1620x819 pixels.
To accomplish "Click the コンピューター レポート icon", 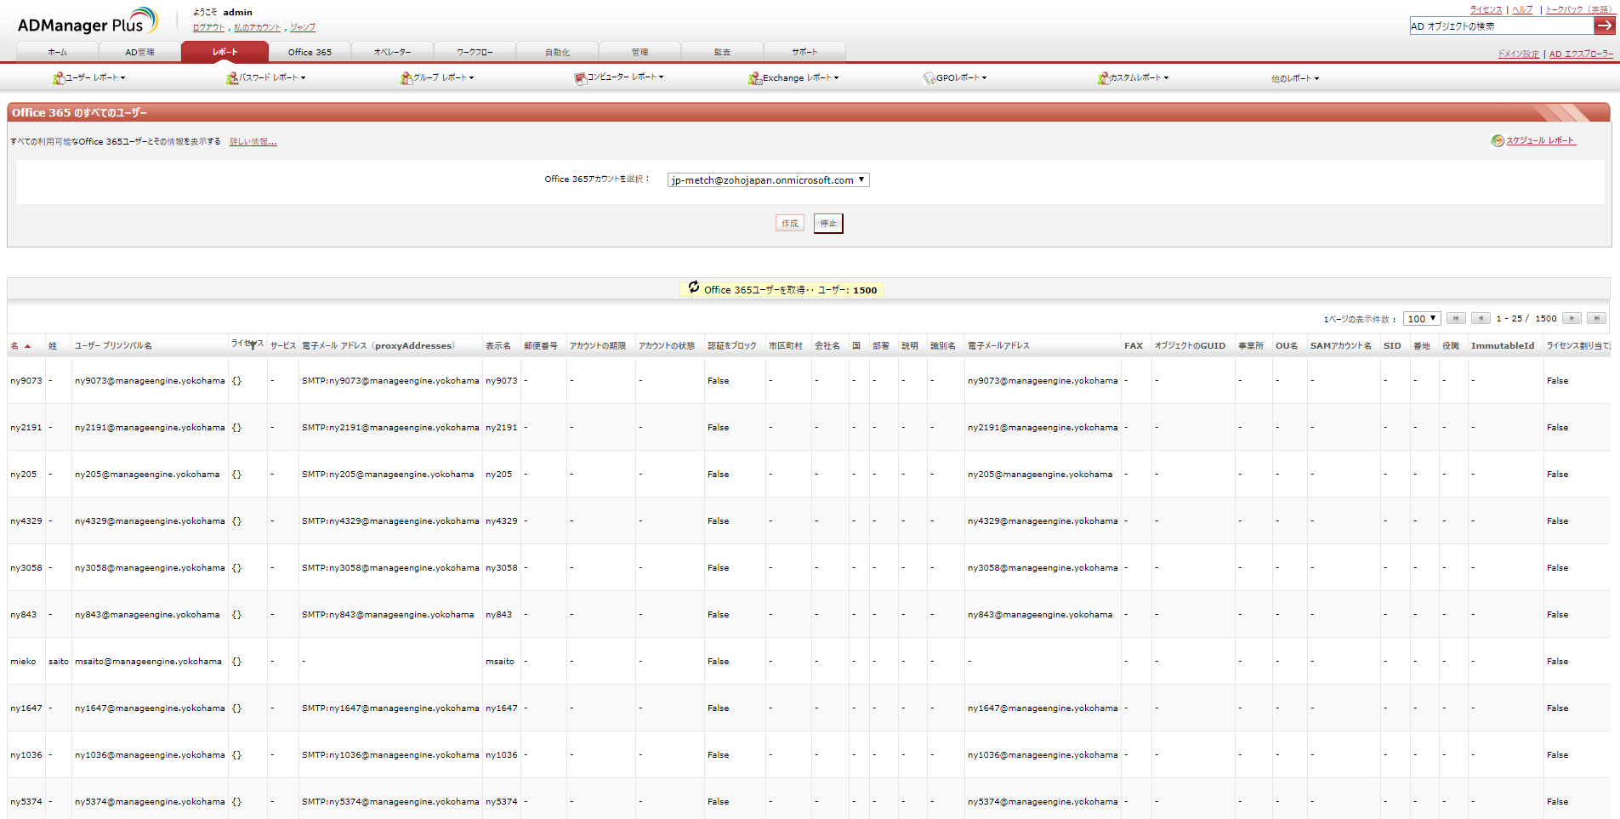I will point(580,78).
